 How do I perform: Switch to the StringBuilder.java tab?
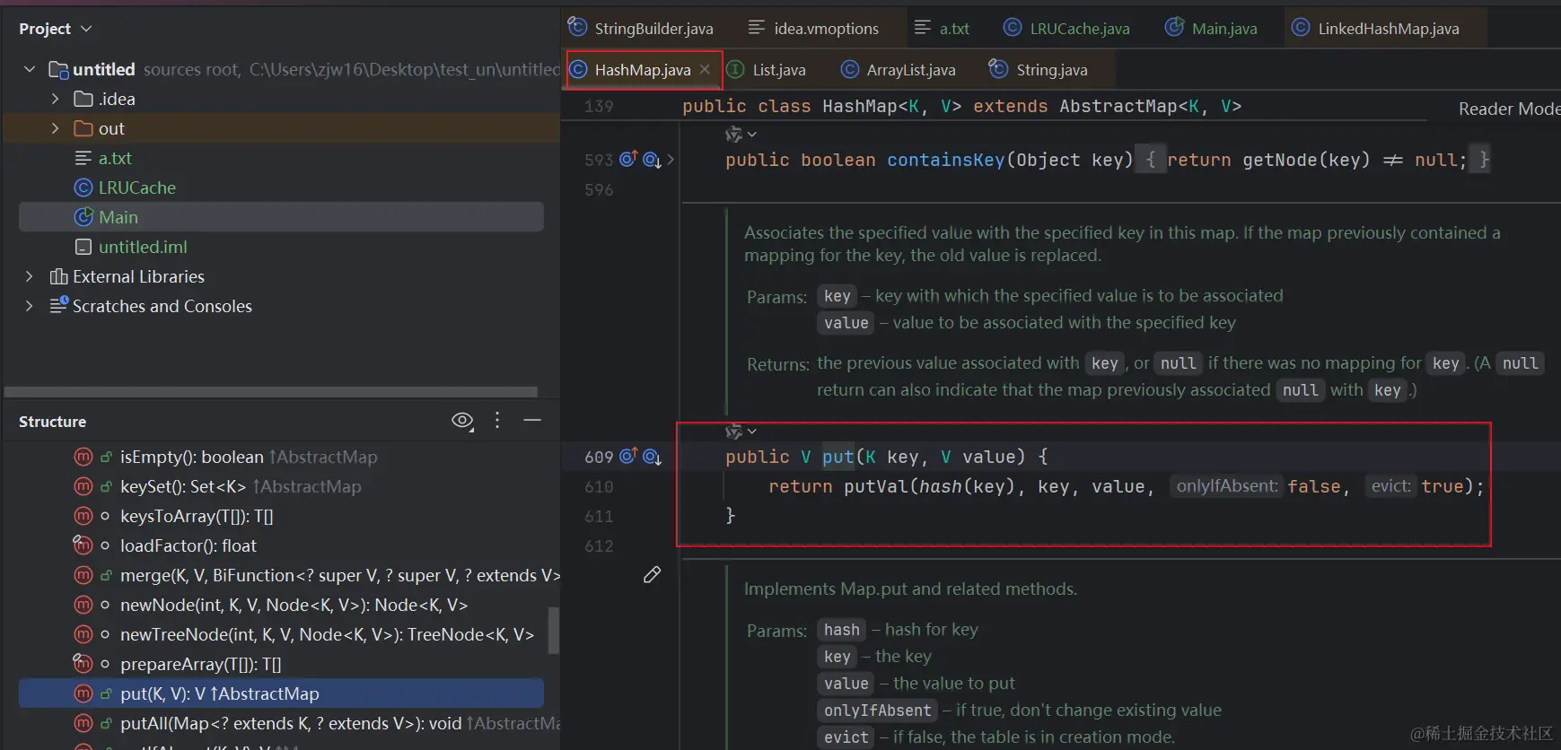point(641,28)
